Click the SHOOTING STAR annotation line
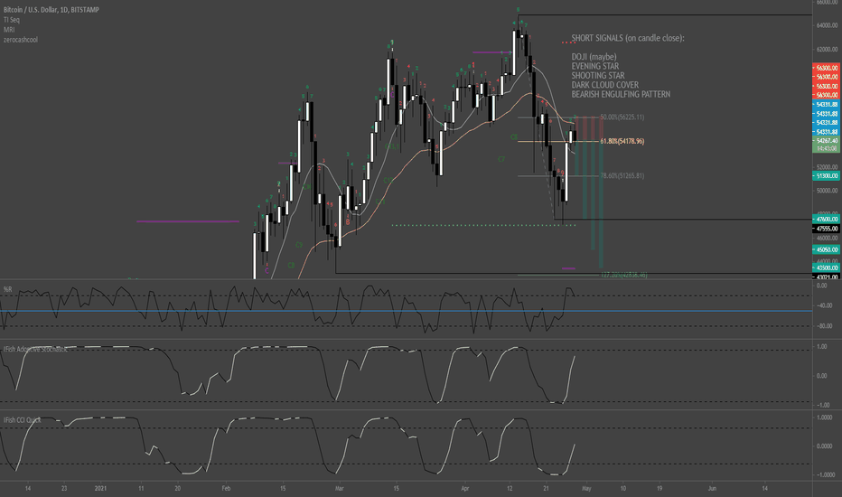The width and height of the screenshot is (842, 497). [598, 76]
